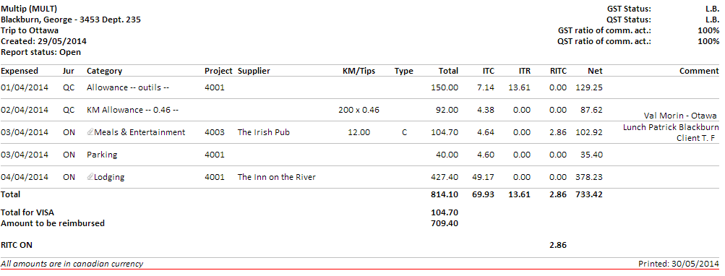Click the attachment icon next to Lodging
The width and height of the screenshot is (725, 276).
(90, 177)
